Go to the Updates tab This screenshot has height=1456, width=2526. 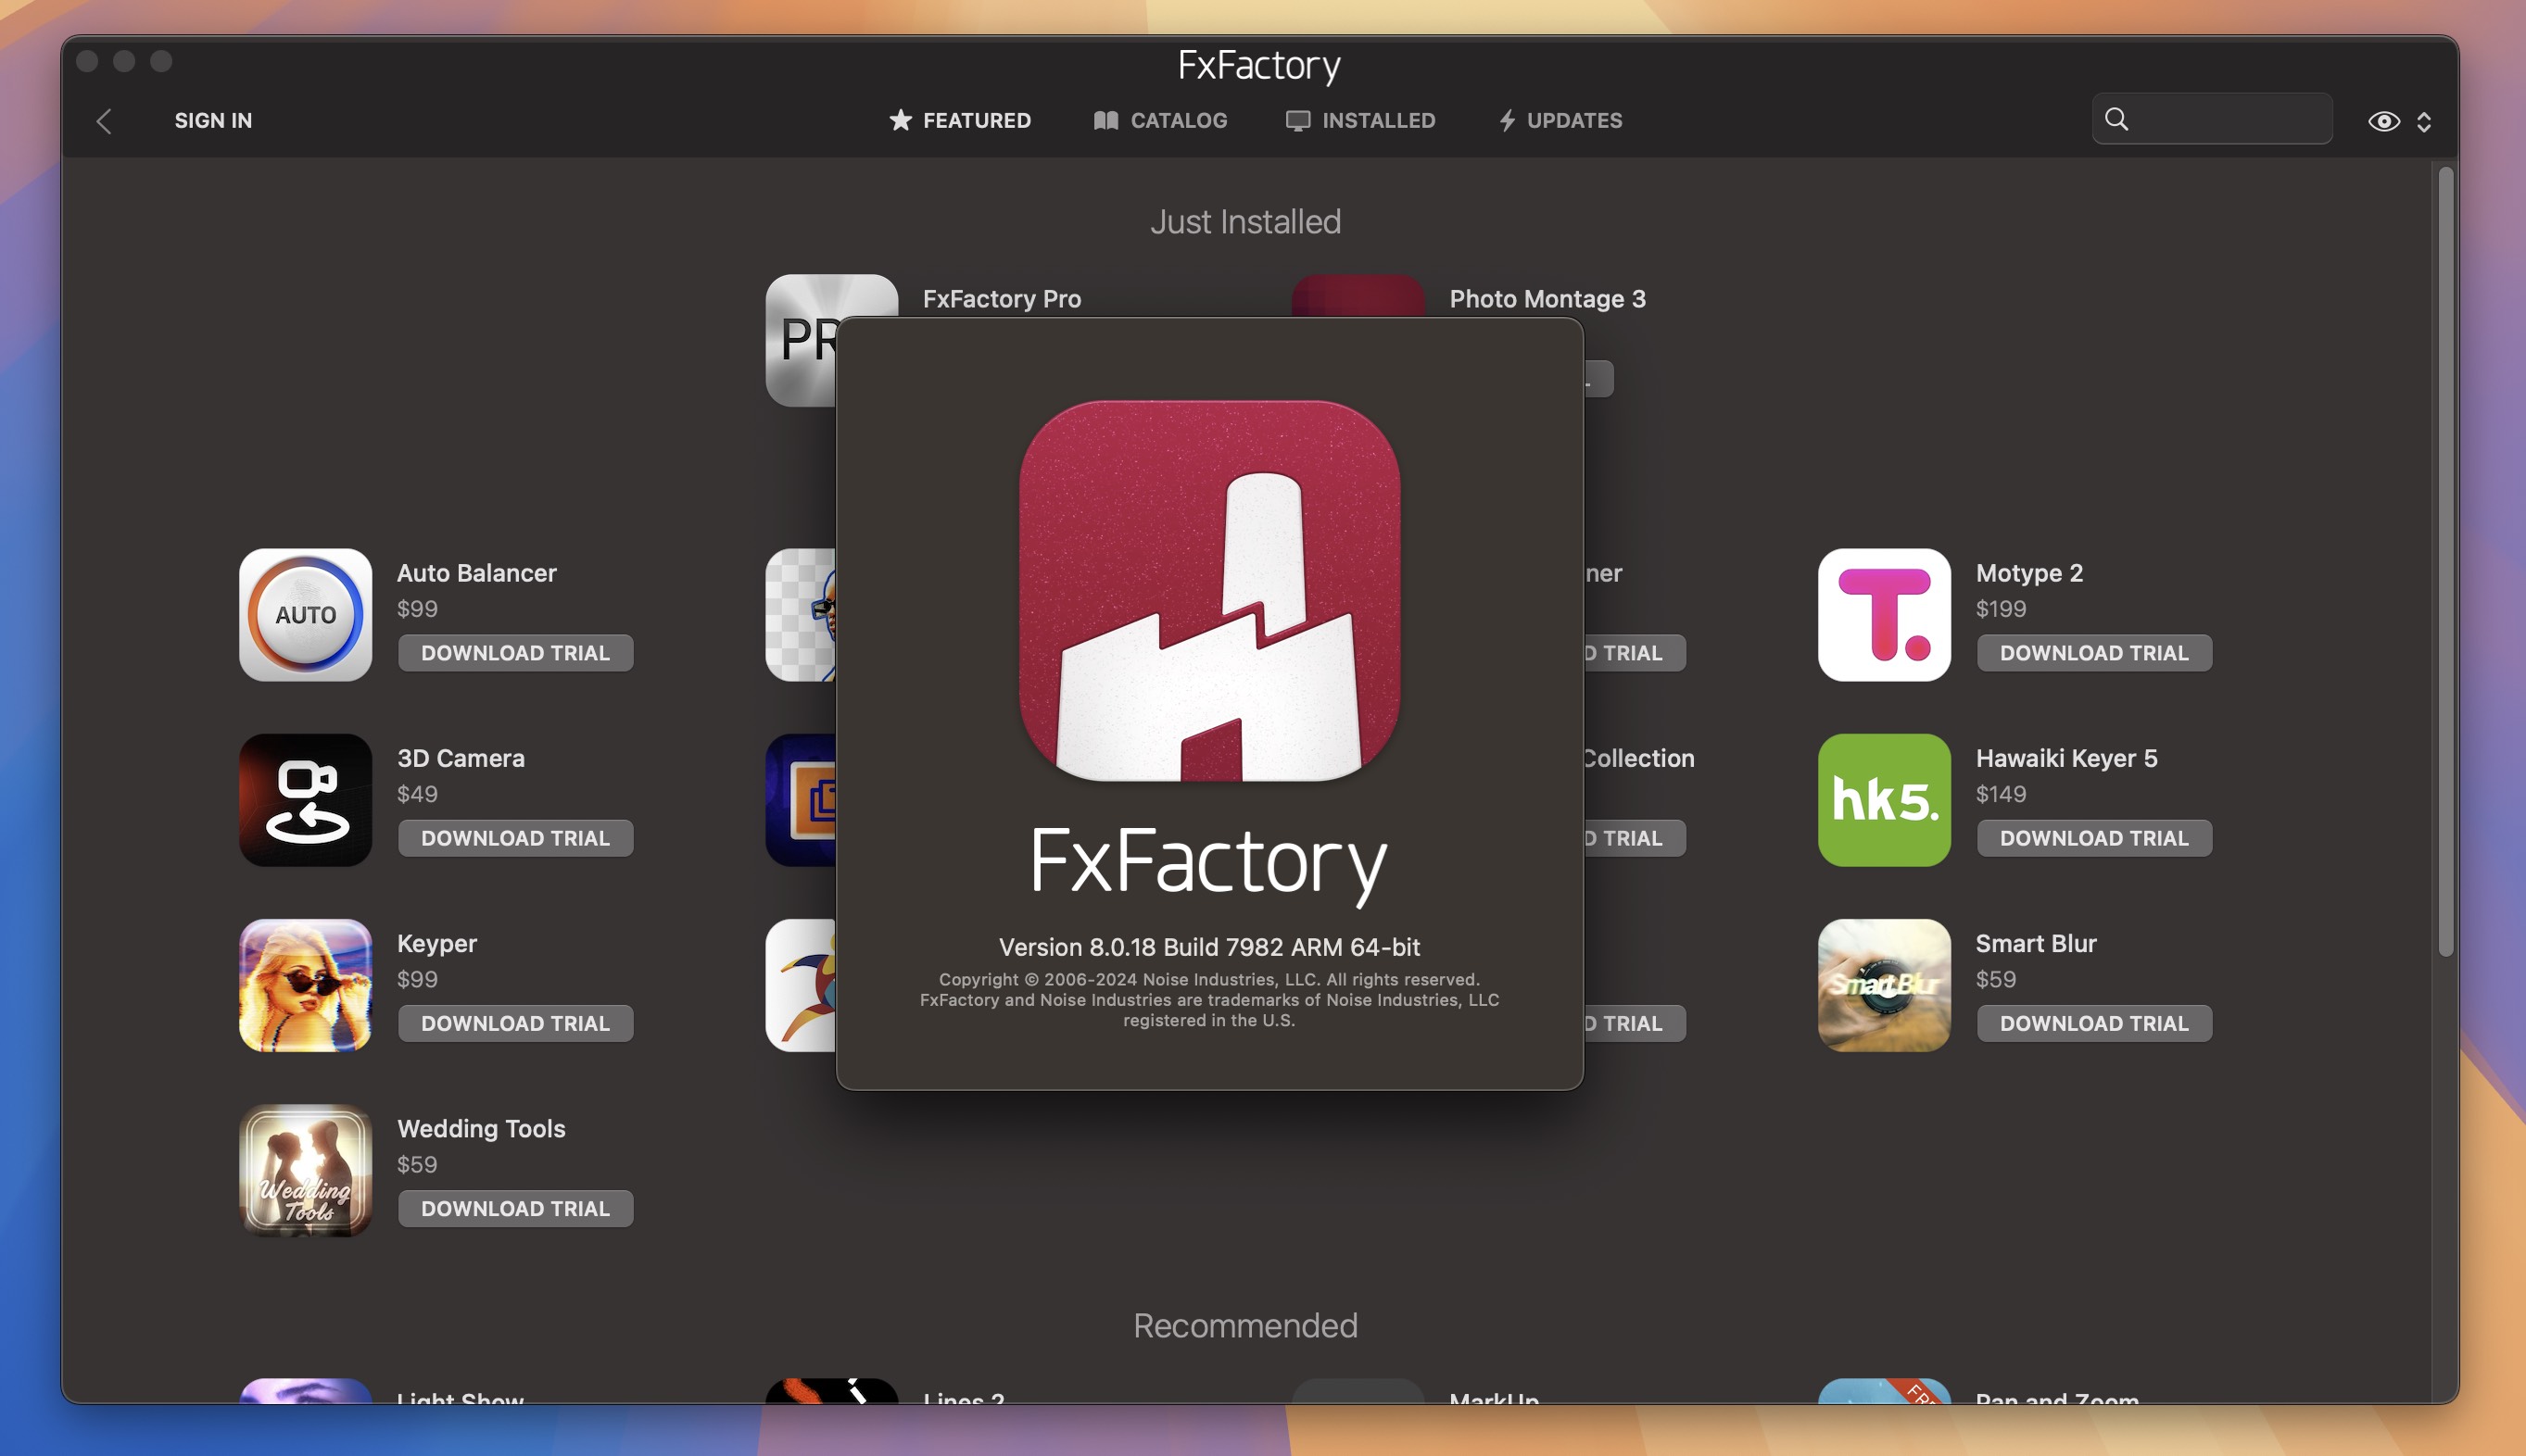(1560, 120)
